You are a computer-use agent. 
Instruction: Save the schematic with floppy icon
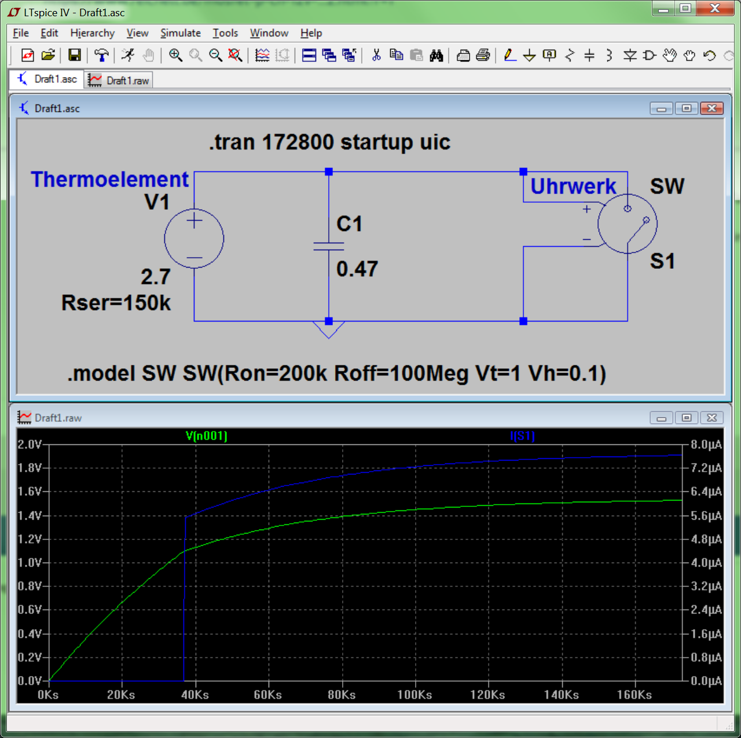tap(75, 55)
